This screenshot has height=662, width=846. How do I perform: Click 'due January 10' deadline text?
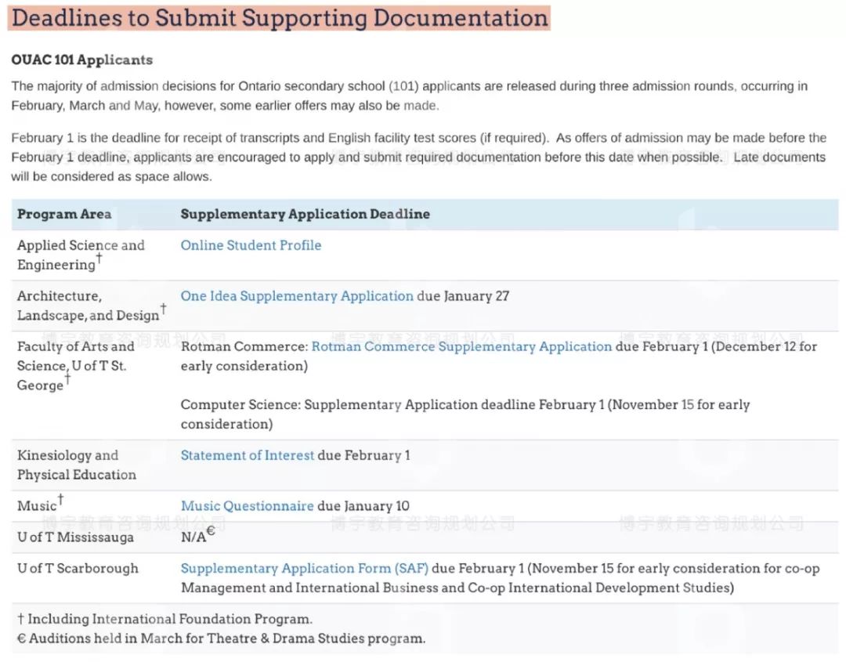click(363, 506)
